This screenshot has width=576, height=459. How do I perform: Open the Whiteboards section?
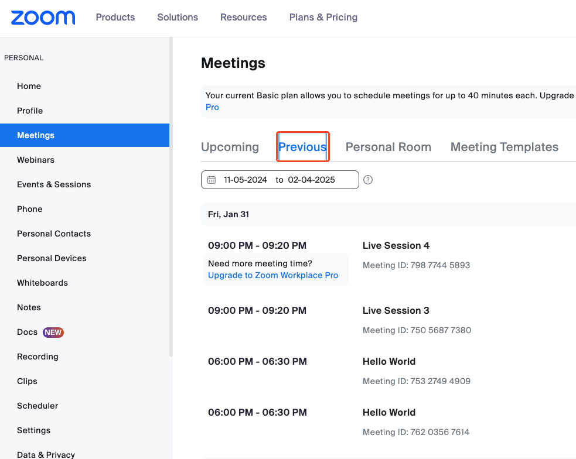point(42,283)
